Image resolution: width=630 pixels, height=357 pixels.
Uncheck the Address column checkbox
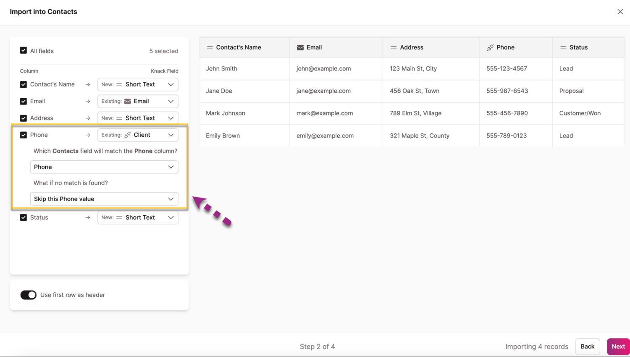[x=24, y=118]
